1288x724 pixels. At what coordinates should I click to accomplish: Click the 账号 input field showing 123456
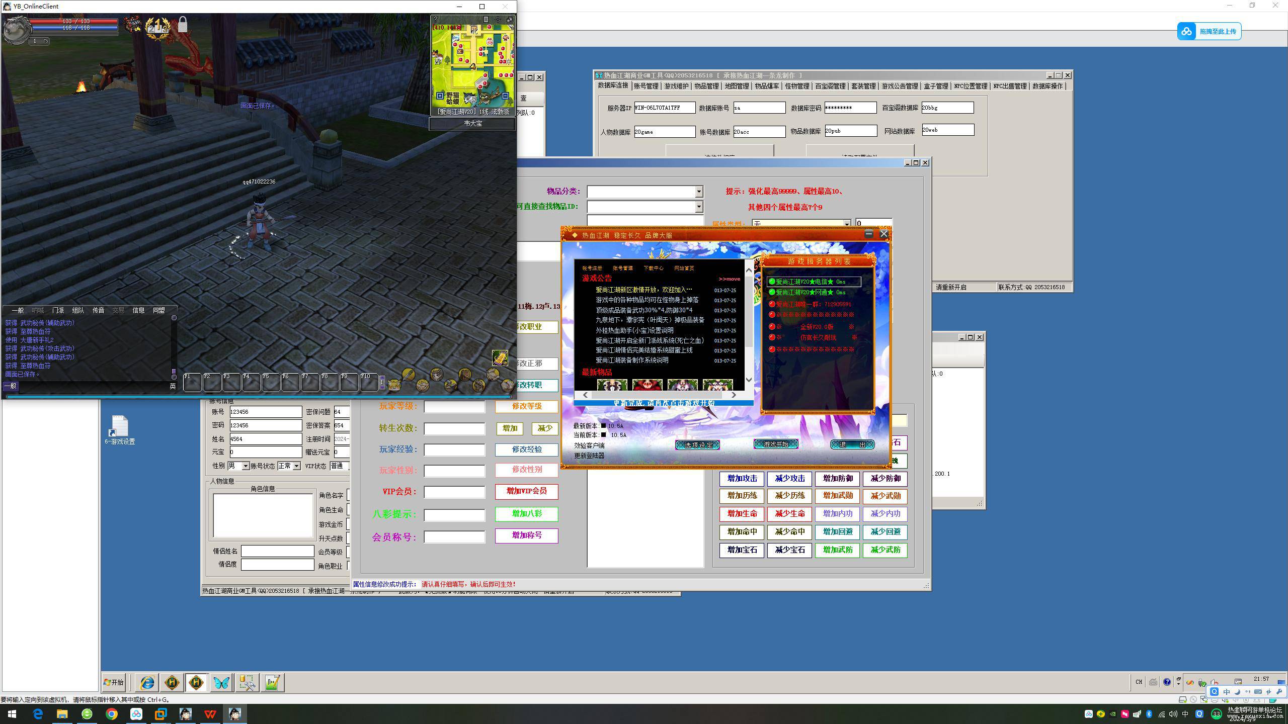[x=266, y=412]
